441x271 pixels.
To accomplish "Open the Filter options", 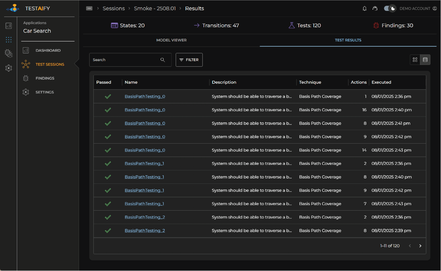I will pos(189,60).
